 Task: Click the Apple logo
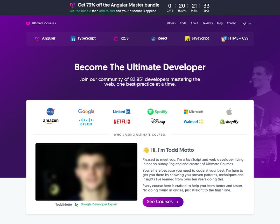tap(229, 111)
